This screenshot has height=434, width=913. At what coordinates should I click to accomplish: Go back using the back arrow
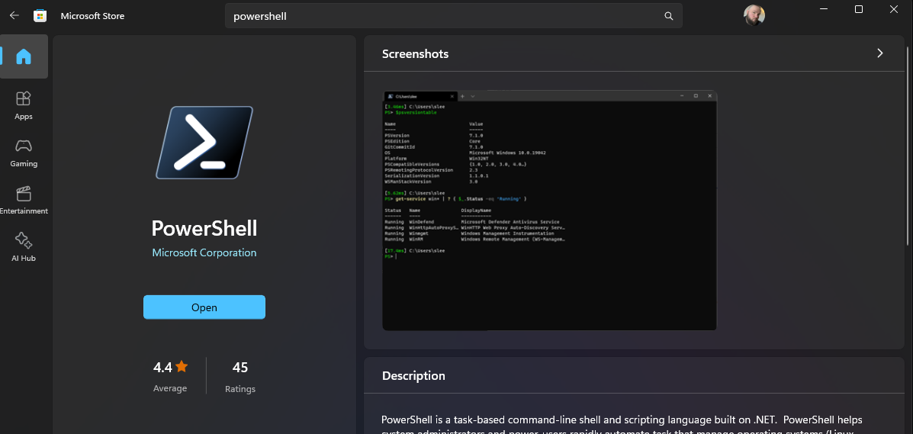point(14,16)
